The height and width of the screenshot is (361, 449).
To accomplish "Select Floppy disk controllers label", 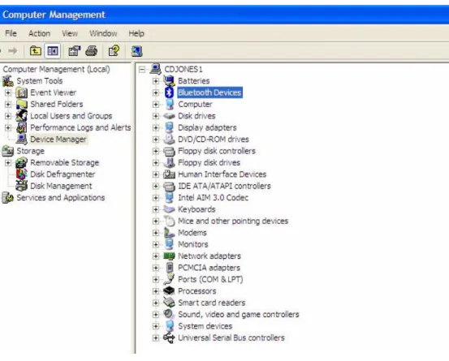I will tap(217, 151).
